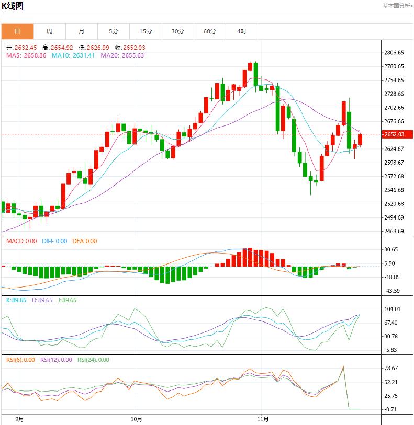Select the 日 daily chart tab
The width and height of the screenshot is (414, 425).
tap(17, 31)
